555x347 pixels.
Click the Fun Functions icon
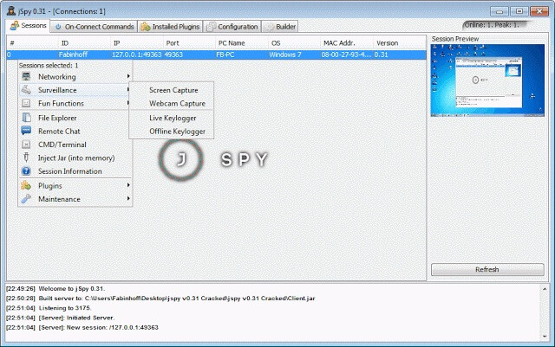(26, 103)
